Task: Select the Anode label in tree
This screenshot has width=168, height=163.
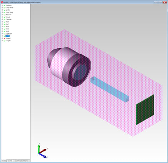Action: pyautogui.click(x=8, y=17)
